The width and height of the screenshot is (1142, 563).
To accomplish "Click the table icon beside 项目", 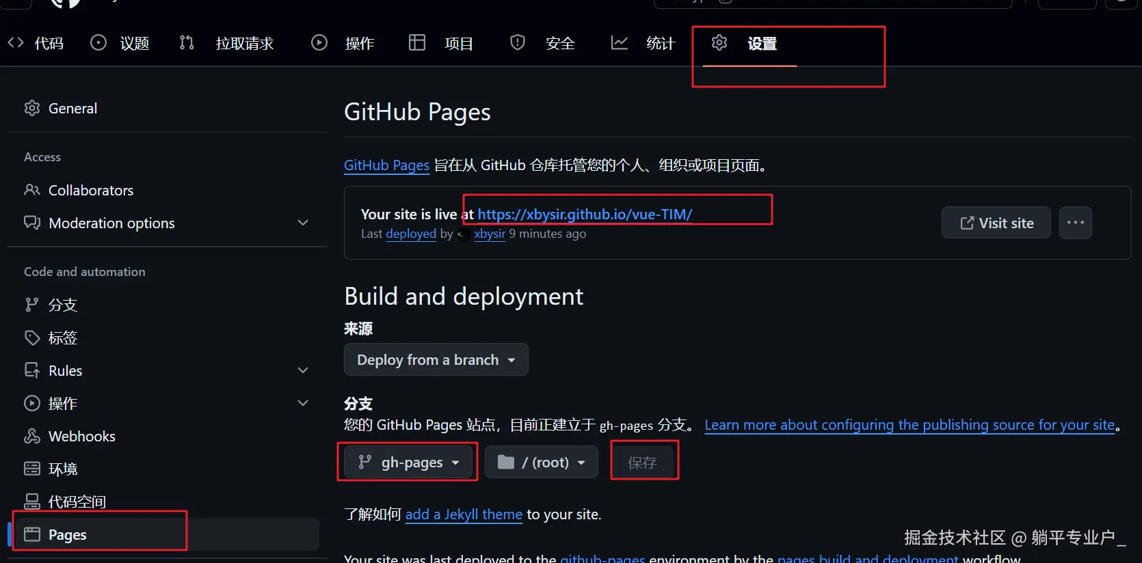I will [x=417, y=43].
